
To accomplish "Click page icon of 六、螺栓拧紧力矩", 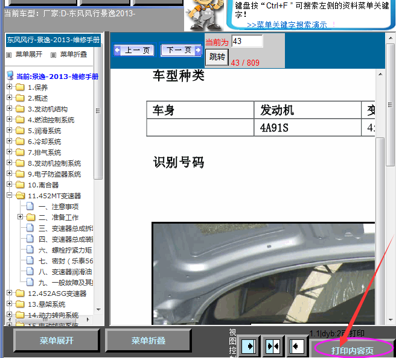I will (30, 250).
